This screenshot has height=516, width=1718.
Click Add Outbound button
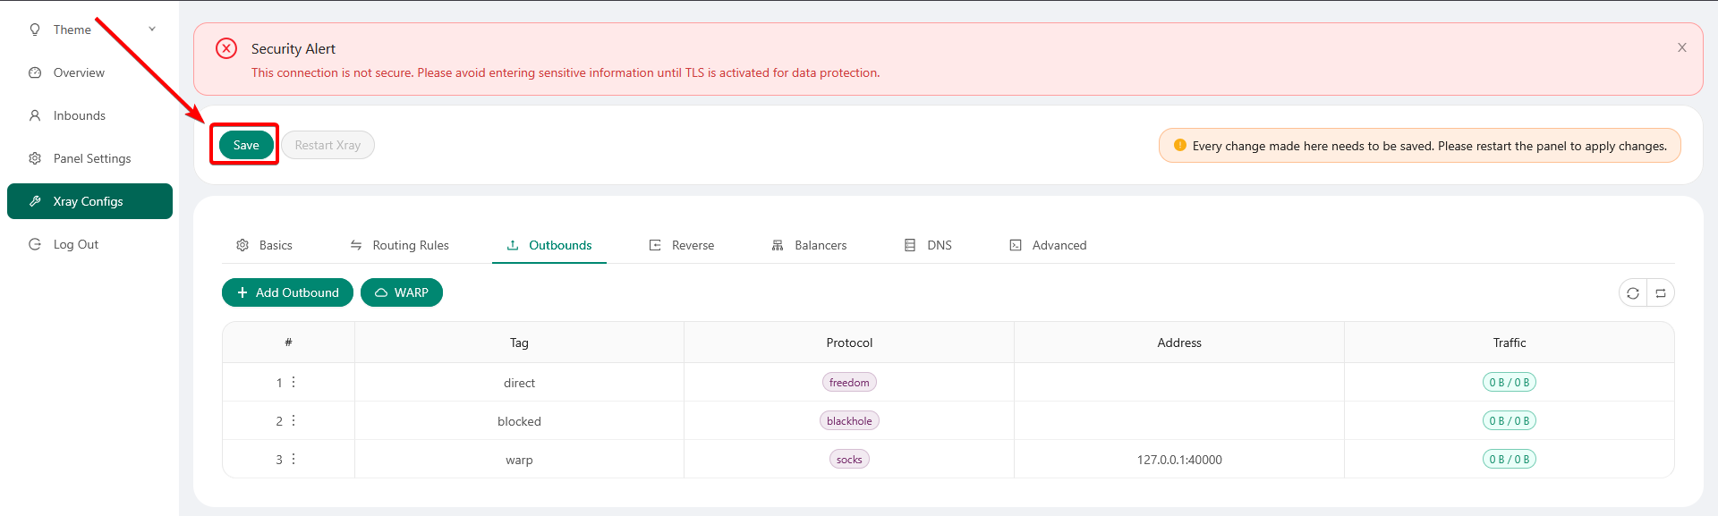click(287, 292)
